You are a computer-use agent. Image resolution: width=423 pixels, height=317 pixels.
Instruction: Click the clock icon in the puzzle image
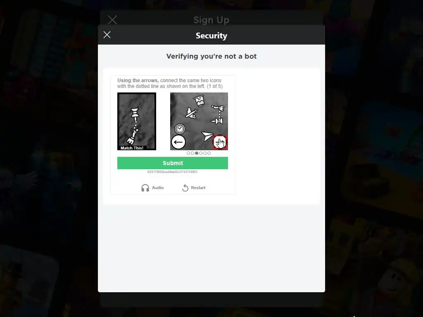(x=180, y=129)
